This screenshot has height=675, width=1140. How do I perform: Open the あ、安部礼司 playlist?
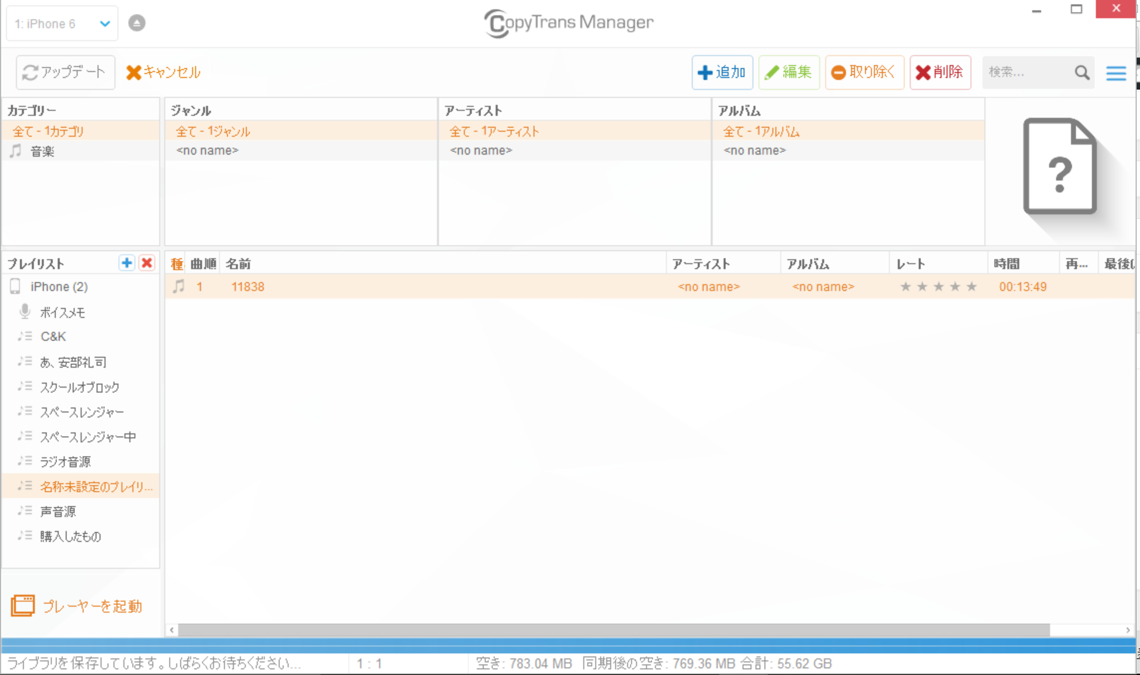(80, 362)
